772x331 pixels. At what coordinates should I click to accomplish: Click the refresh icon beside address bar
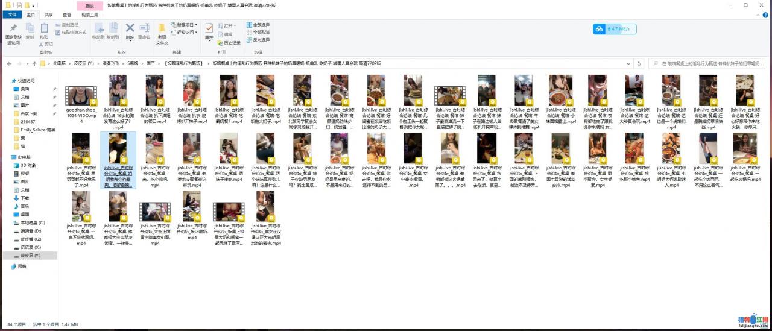click(x=639, y=63)
